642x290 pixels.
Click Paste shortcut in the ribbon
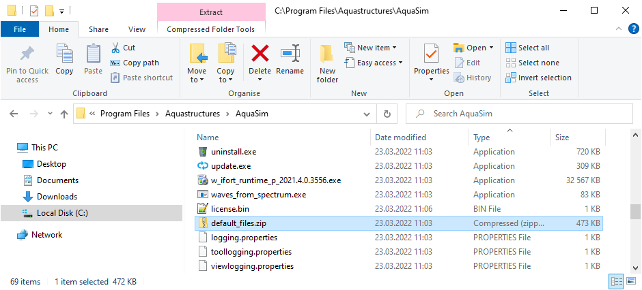point(141,78)
